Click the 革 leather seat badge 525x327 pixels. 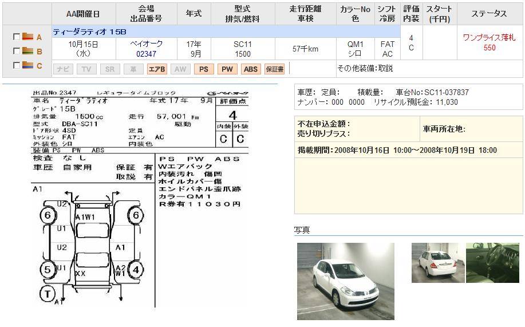point(133,69)
